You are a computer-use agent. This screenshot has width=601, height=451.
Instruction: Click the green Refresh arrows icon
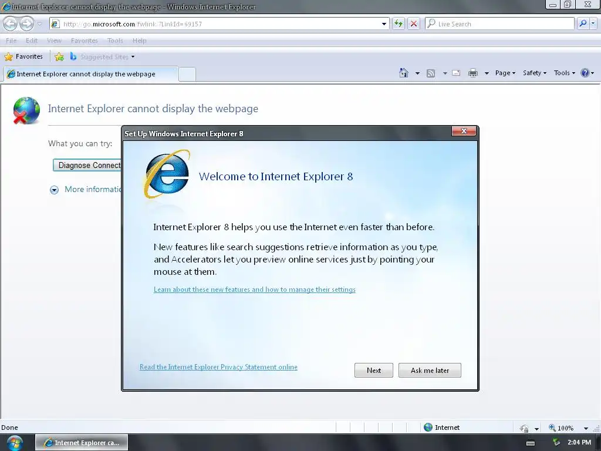coord(399,23)
